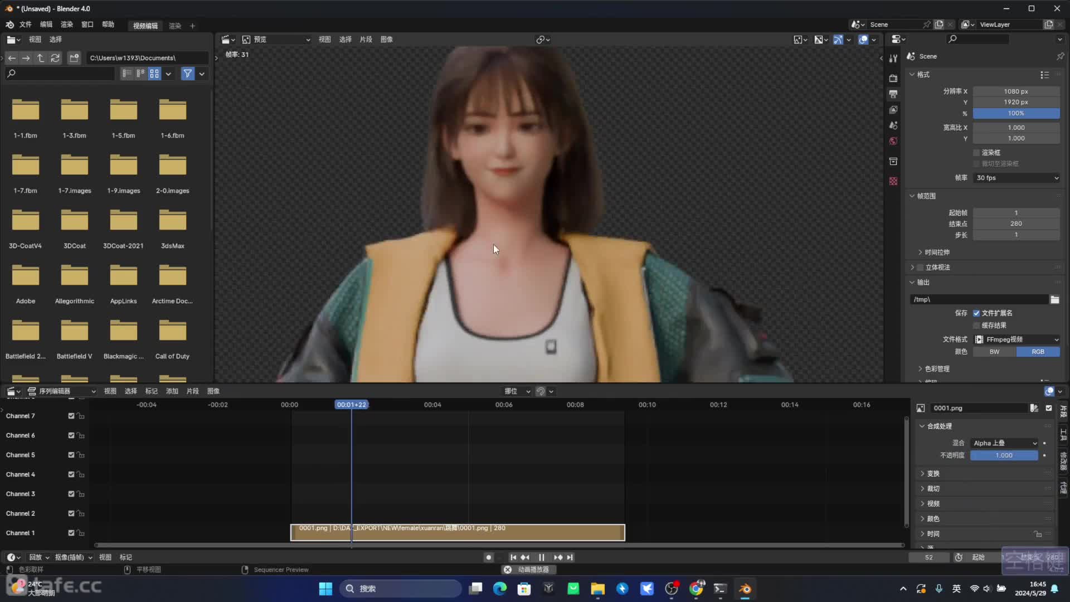
Task: Select RGB color mode
Action: click(1038, 352)
